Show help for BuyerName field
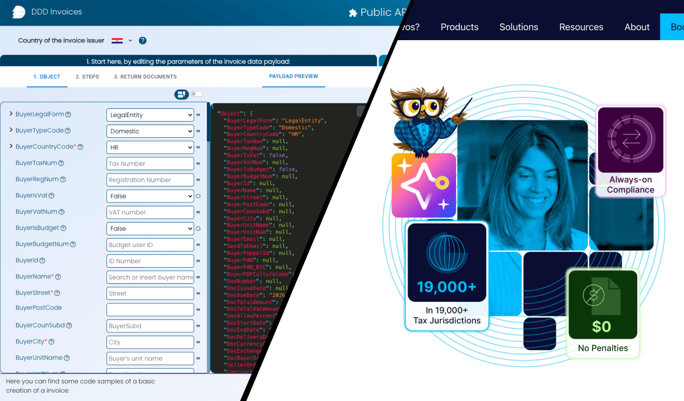The image size is (684, 401). (58, 277)
